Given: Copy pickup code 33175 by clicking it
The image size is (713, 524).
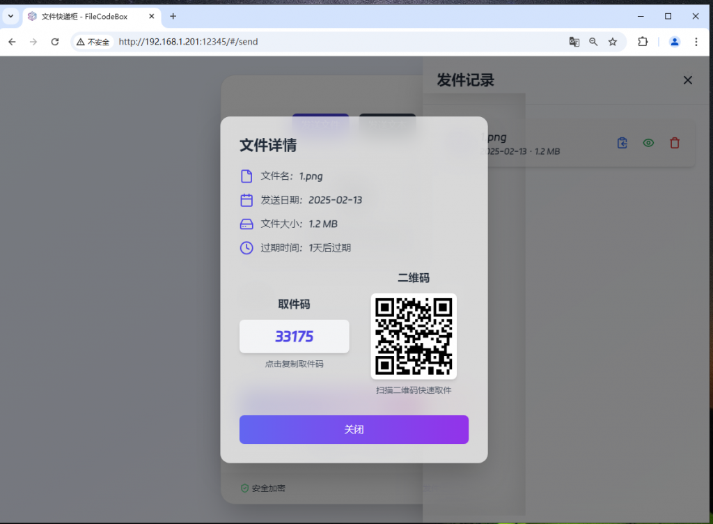Looking at the screenshot, I should [294, 336].
